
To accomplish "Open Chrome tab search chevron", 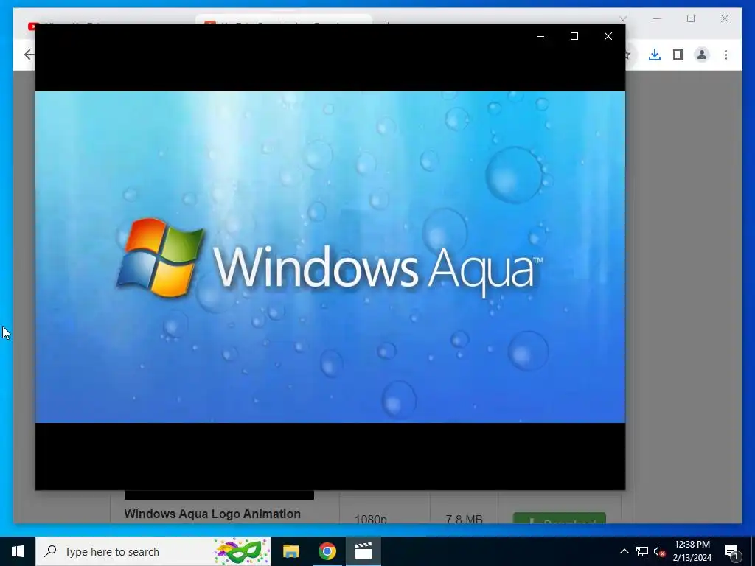I will point(622,18).
